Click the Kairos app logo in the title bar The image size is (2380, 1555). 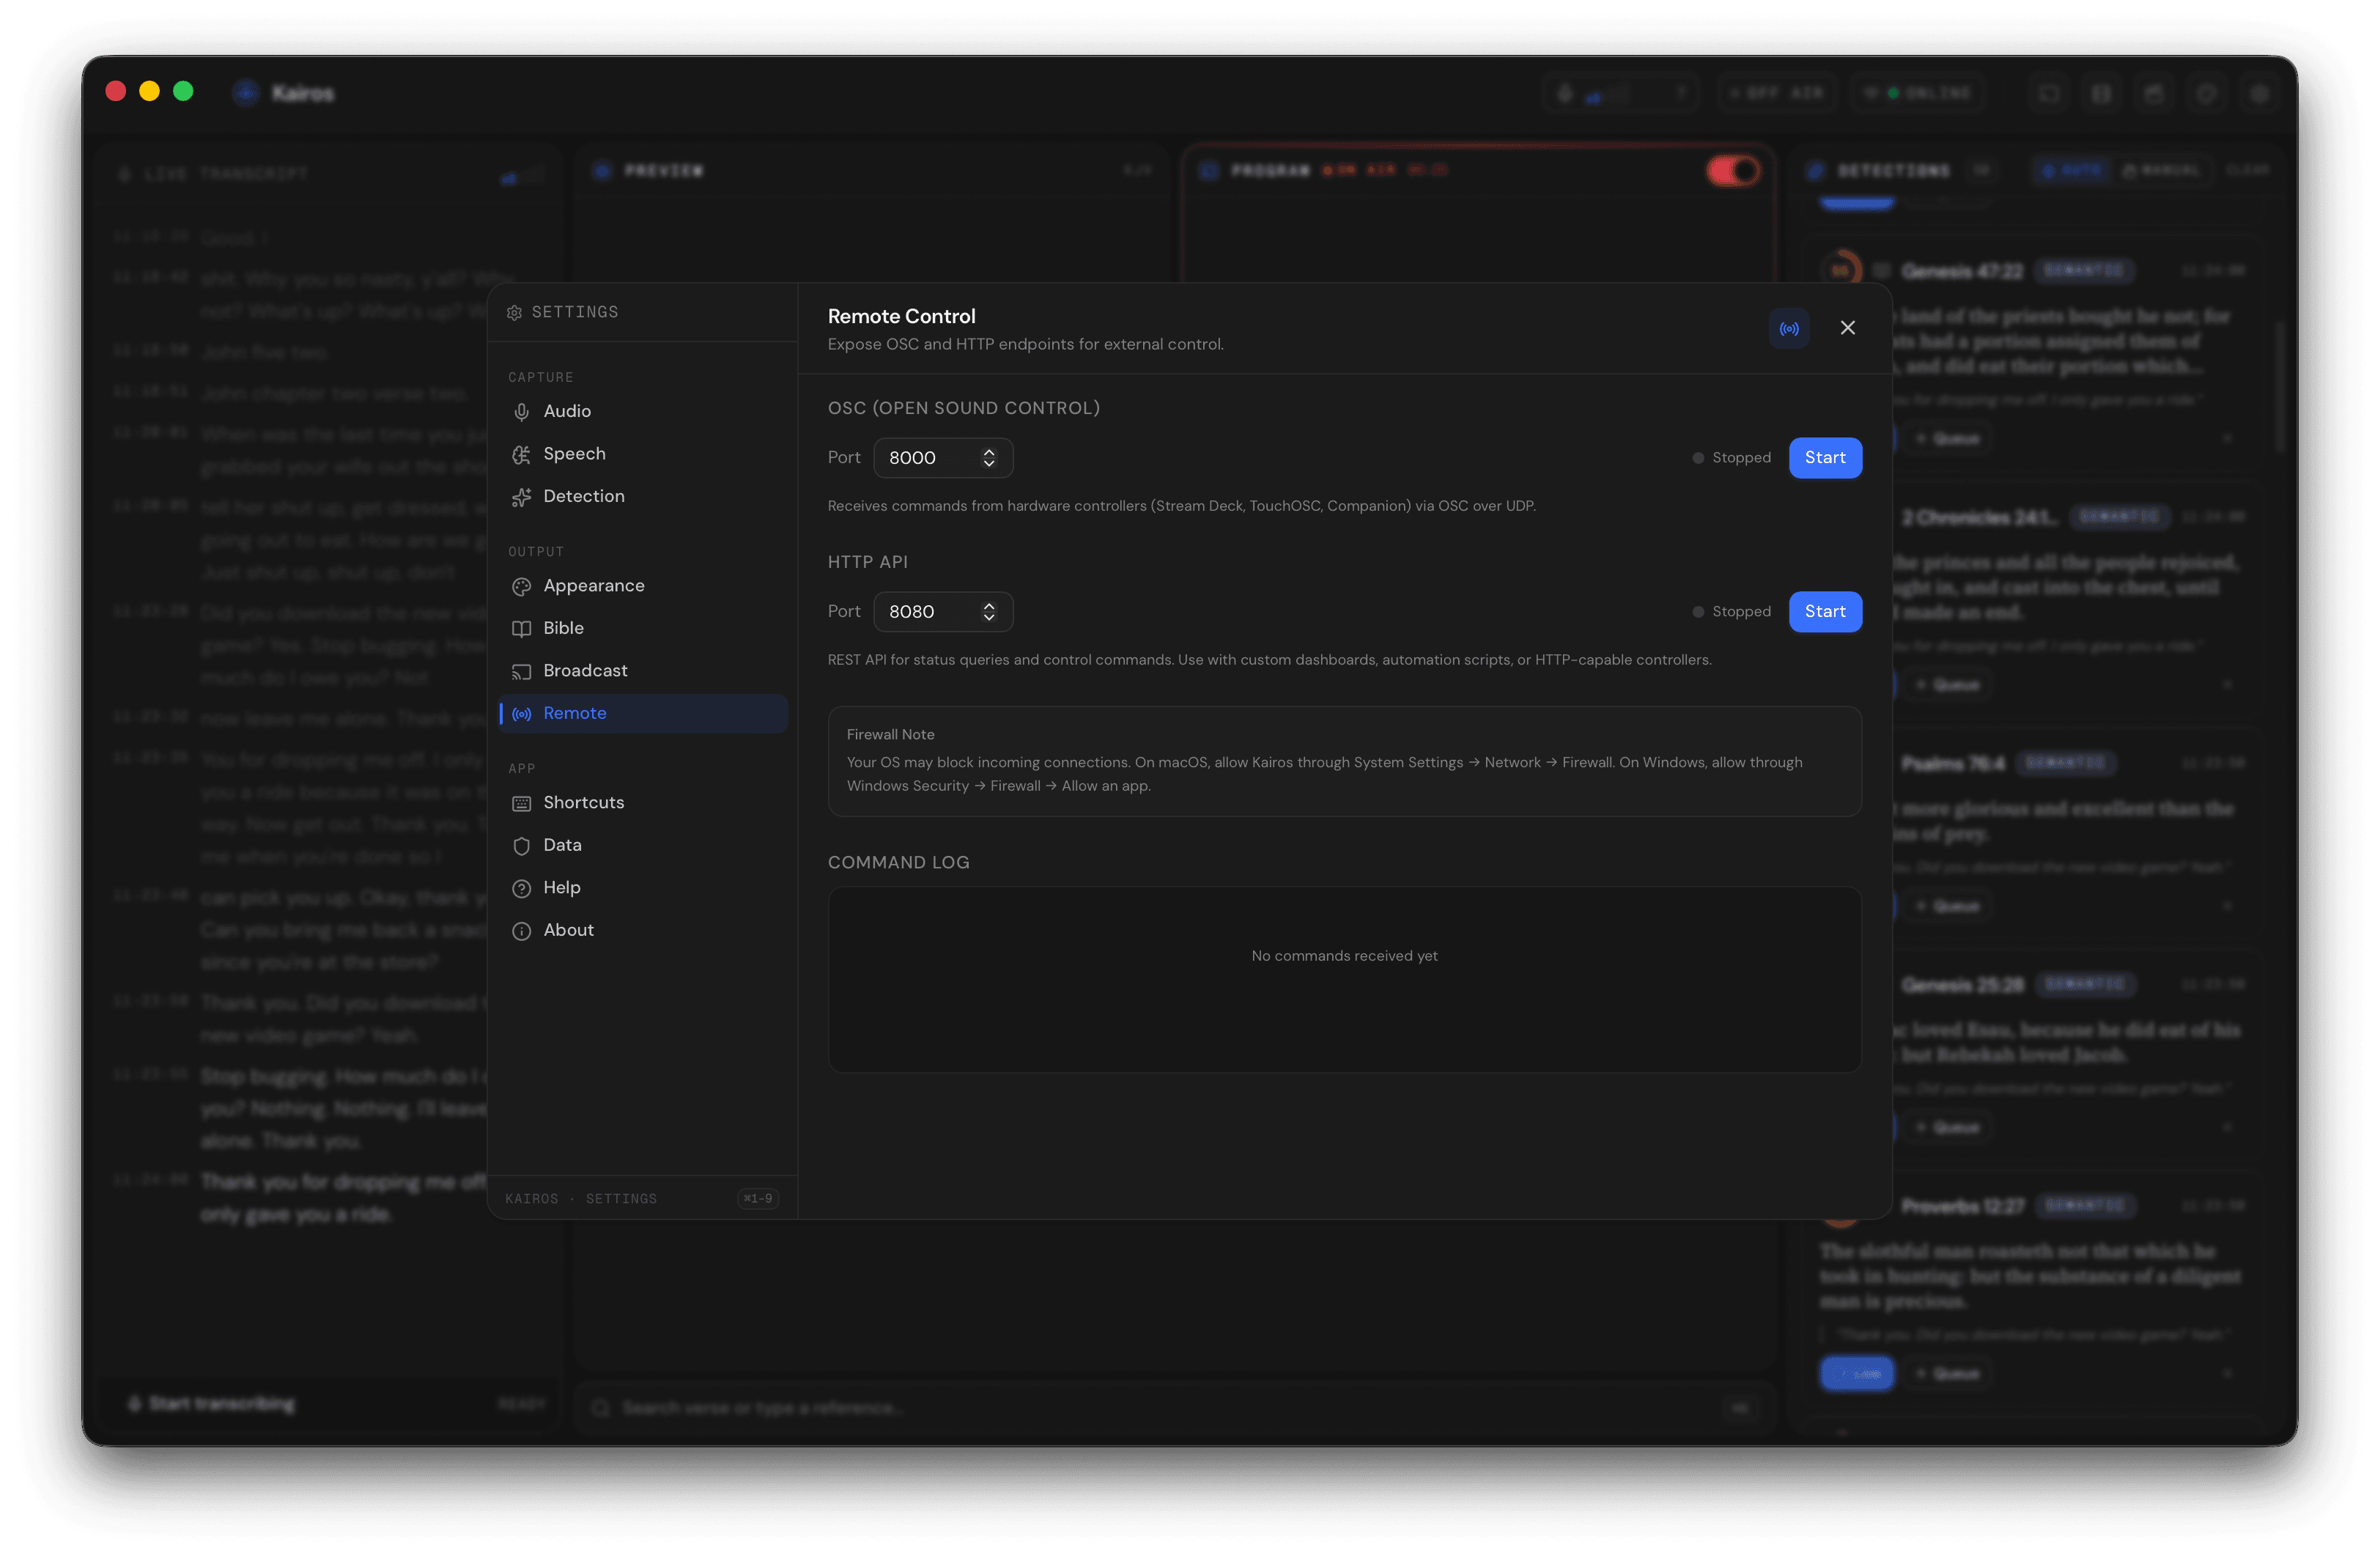[x=246, y=93]
